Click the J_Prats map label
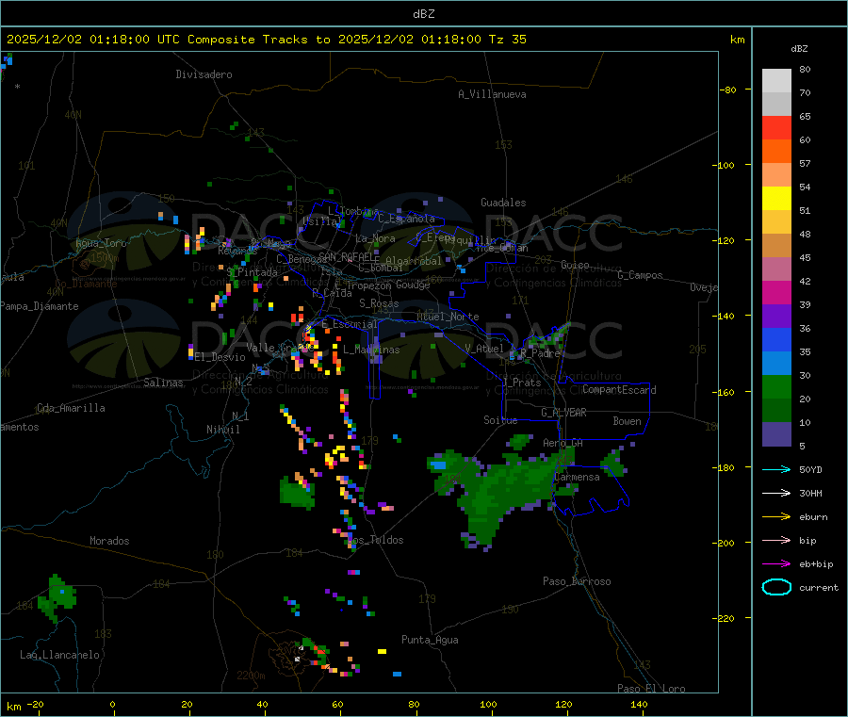 521,382
